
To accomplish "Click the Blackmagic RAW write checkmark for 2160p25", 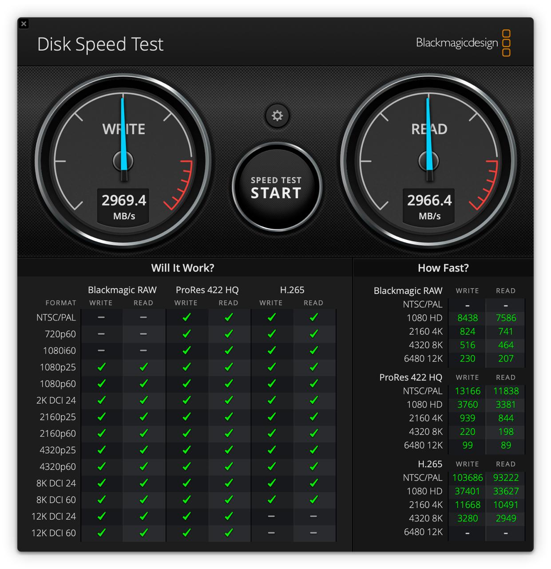I will click(101, 417).
